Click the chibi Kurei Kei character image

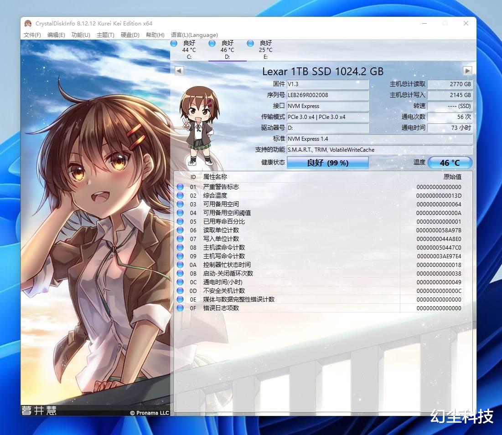coord(200,126)
